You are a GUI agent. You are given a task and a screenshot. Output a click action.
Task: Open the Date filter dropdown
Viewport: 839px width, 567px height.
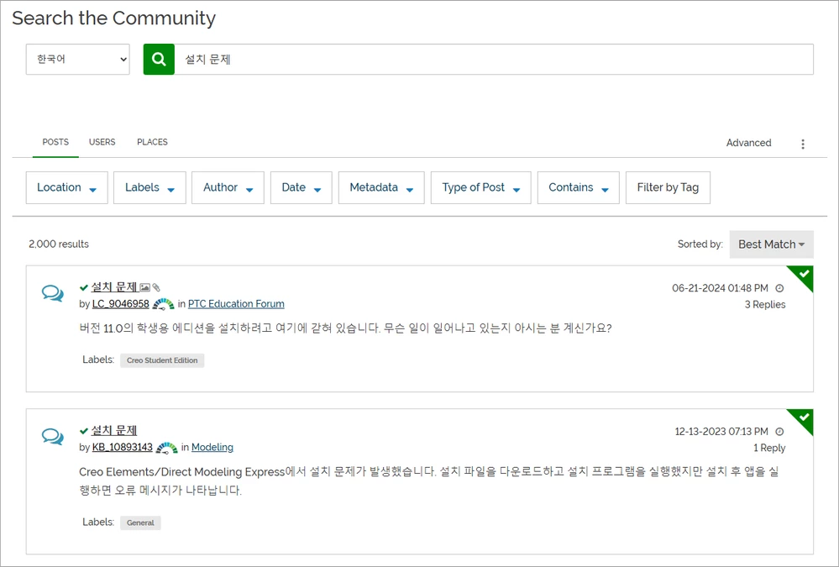point(302,187)
